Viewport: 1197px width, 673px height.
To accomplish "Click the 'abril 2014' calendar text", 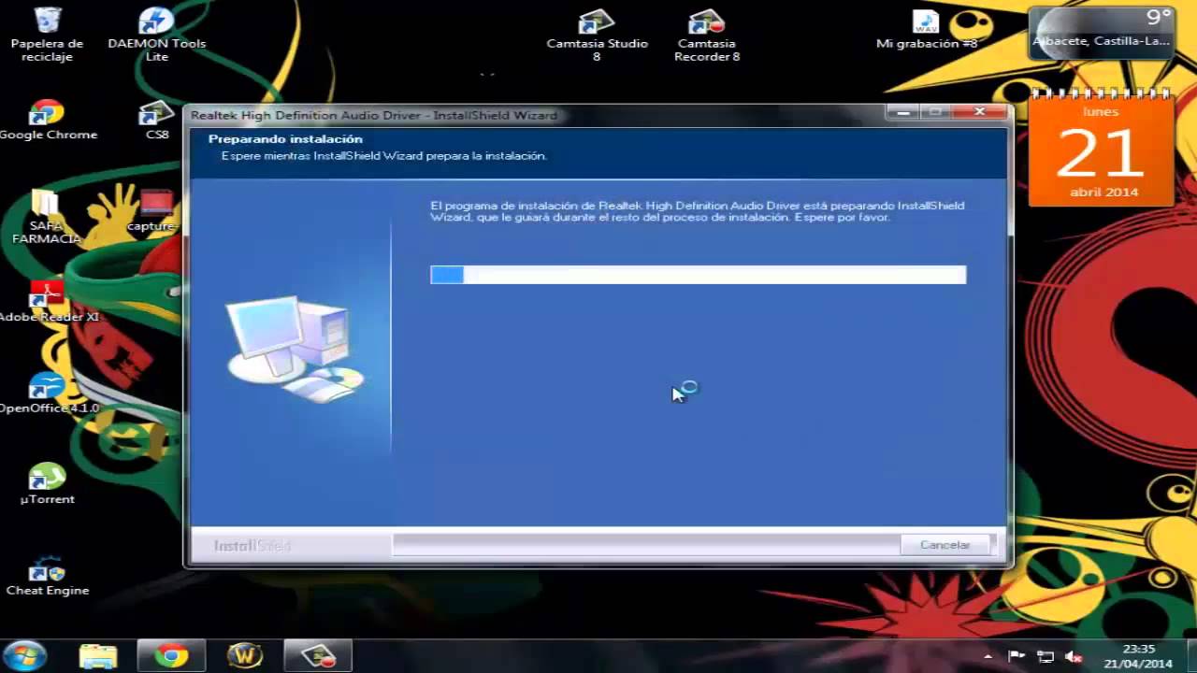I will coord(1104,193).
